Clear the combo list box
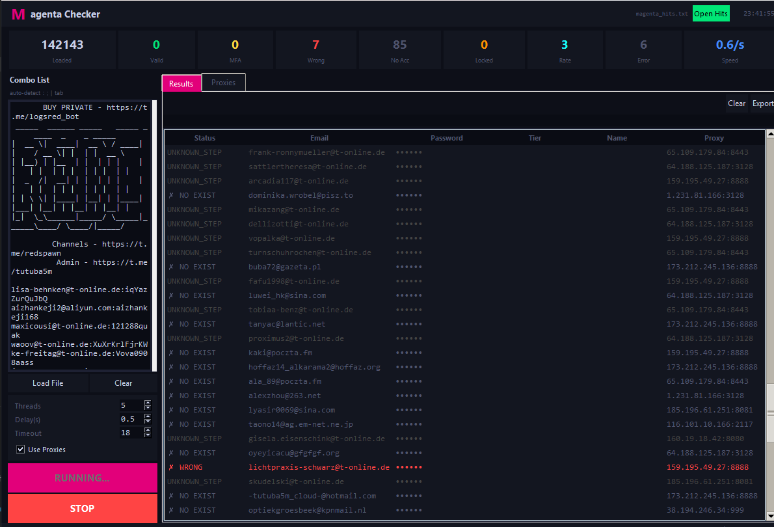The height and width of the screenshot is (527, 774). (124, 383)
